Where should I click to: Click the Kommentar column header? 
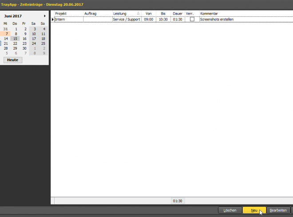pyautogui.click(x=246, y=14)
